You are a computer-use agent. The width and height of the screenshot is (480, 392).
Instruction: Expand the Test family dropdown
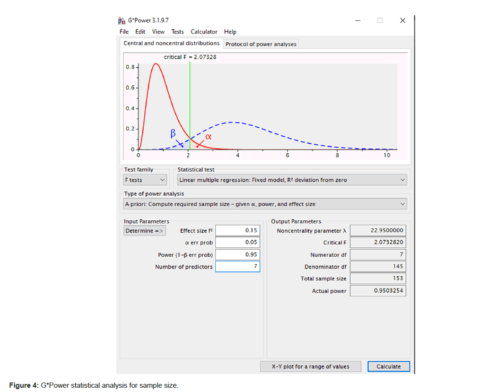click(145, 180)
